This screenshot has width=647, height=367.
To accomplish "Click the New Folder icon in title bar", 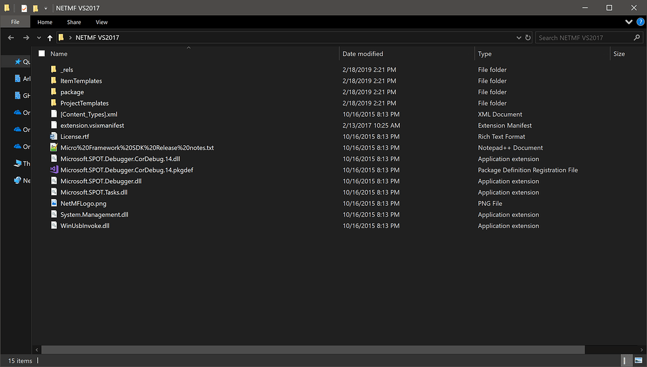I will click(x=35, y=8).
